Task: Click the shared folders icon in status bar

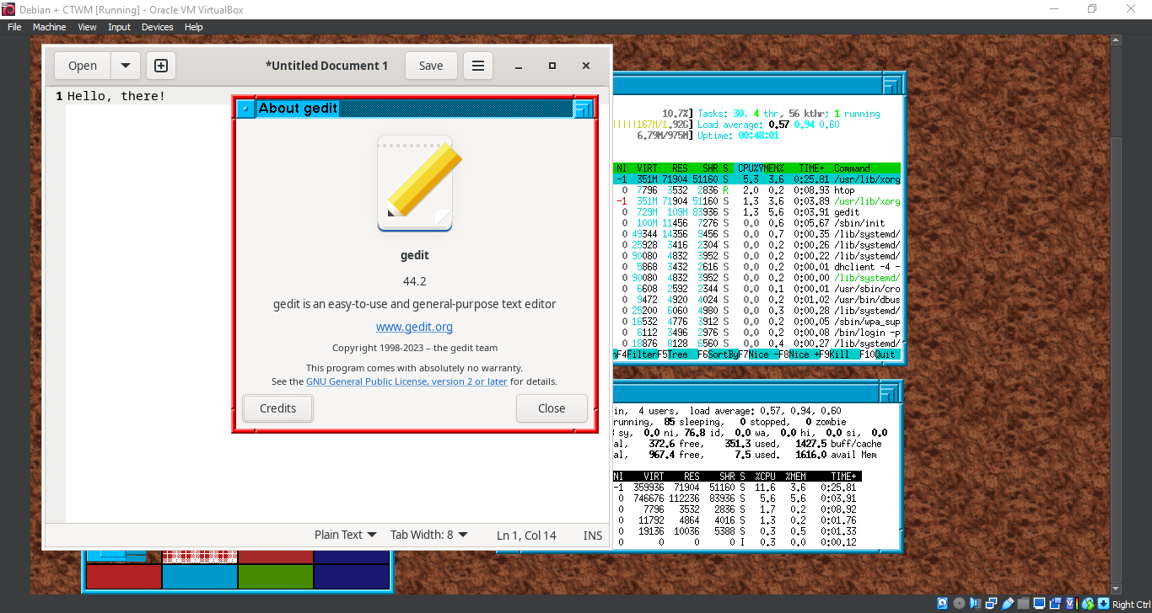Action: coord(1023,604)
